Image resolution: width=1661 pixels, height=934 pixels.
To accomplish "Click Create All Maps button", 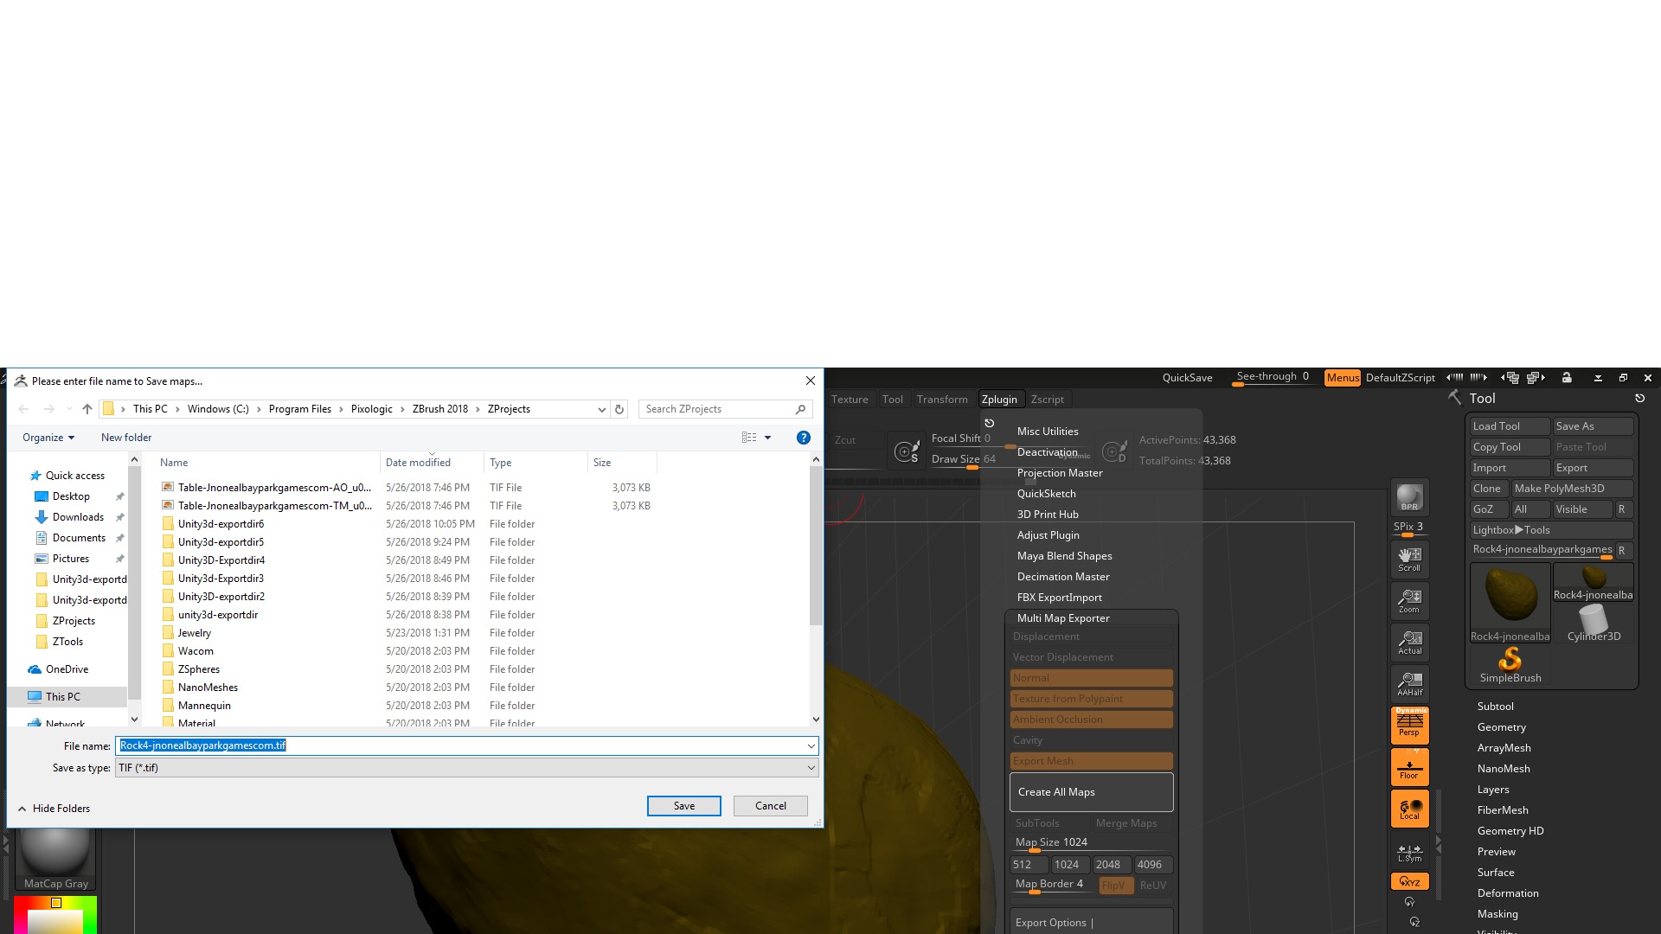I will (x=1091, y=792).
